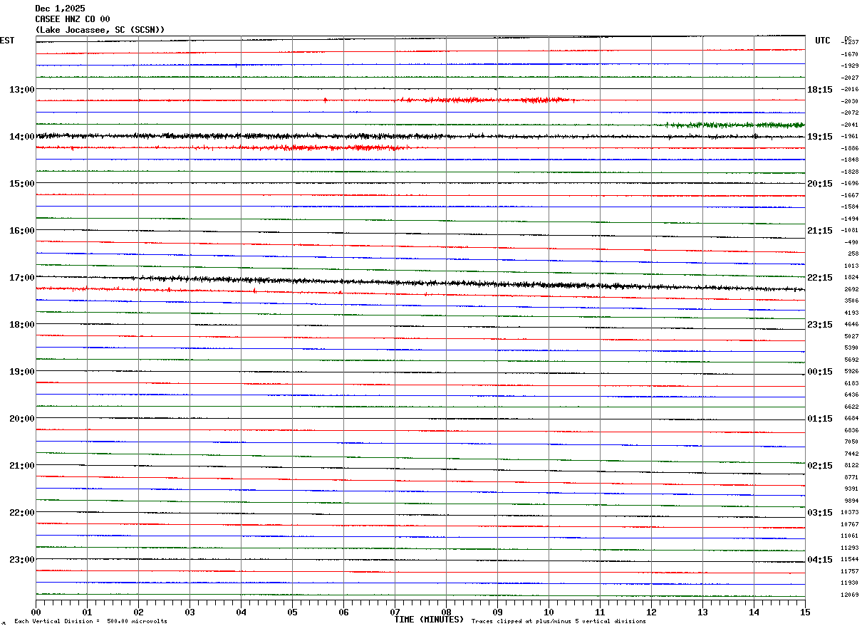Select the '18:00' EST time label
The height and width of the screenshot is (631, 862).
tap(21, 325)
